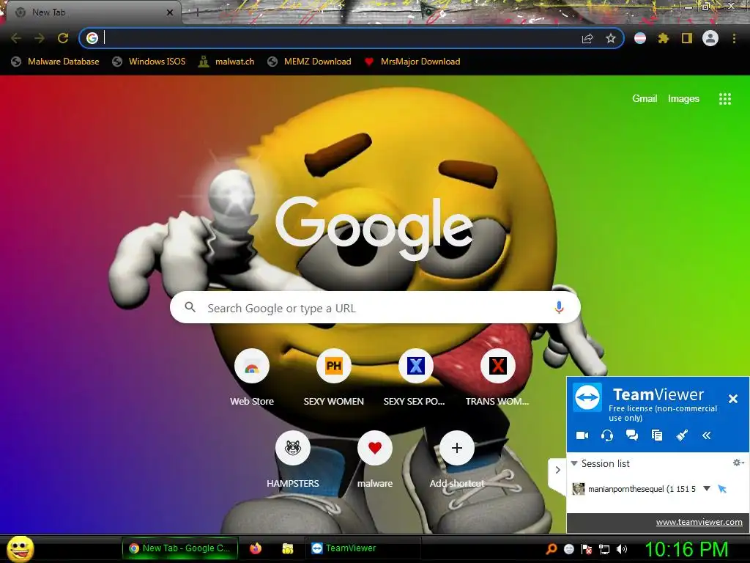Click the TeamViewer logo icon
The width and height of the screenshot is (750, 563).
click(587, 397)
